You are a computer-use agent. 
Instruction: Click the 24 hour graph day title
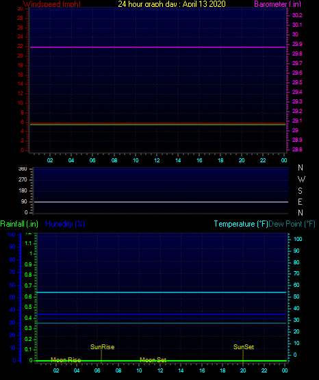[172, 4]
